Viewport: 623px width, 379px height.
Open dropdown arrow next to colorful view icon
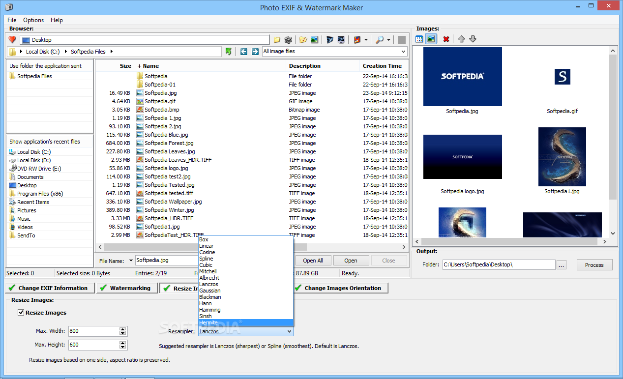point(366,40)
